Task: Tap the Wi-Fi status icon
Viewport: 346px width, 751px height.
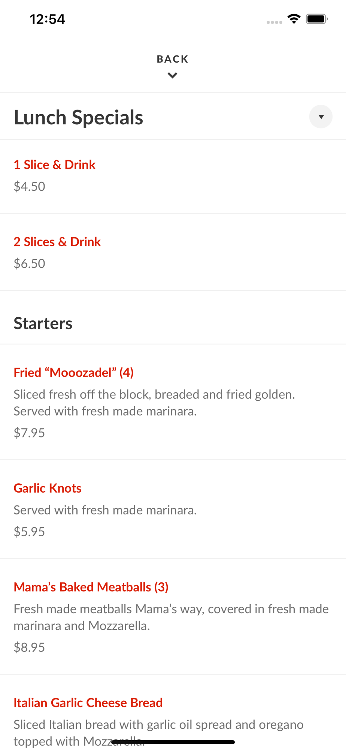Action: [294, 19]
